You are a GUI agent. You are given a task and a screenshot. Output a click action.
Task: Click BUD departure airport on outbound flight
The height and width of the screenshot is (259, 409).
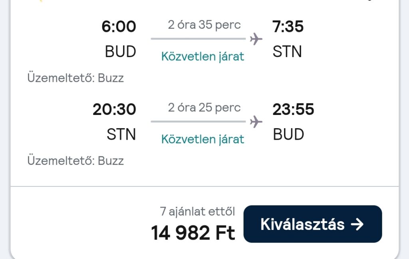point(121,51)
